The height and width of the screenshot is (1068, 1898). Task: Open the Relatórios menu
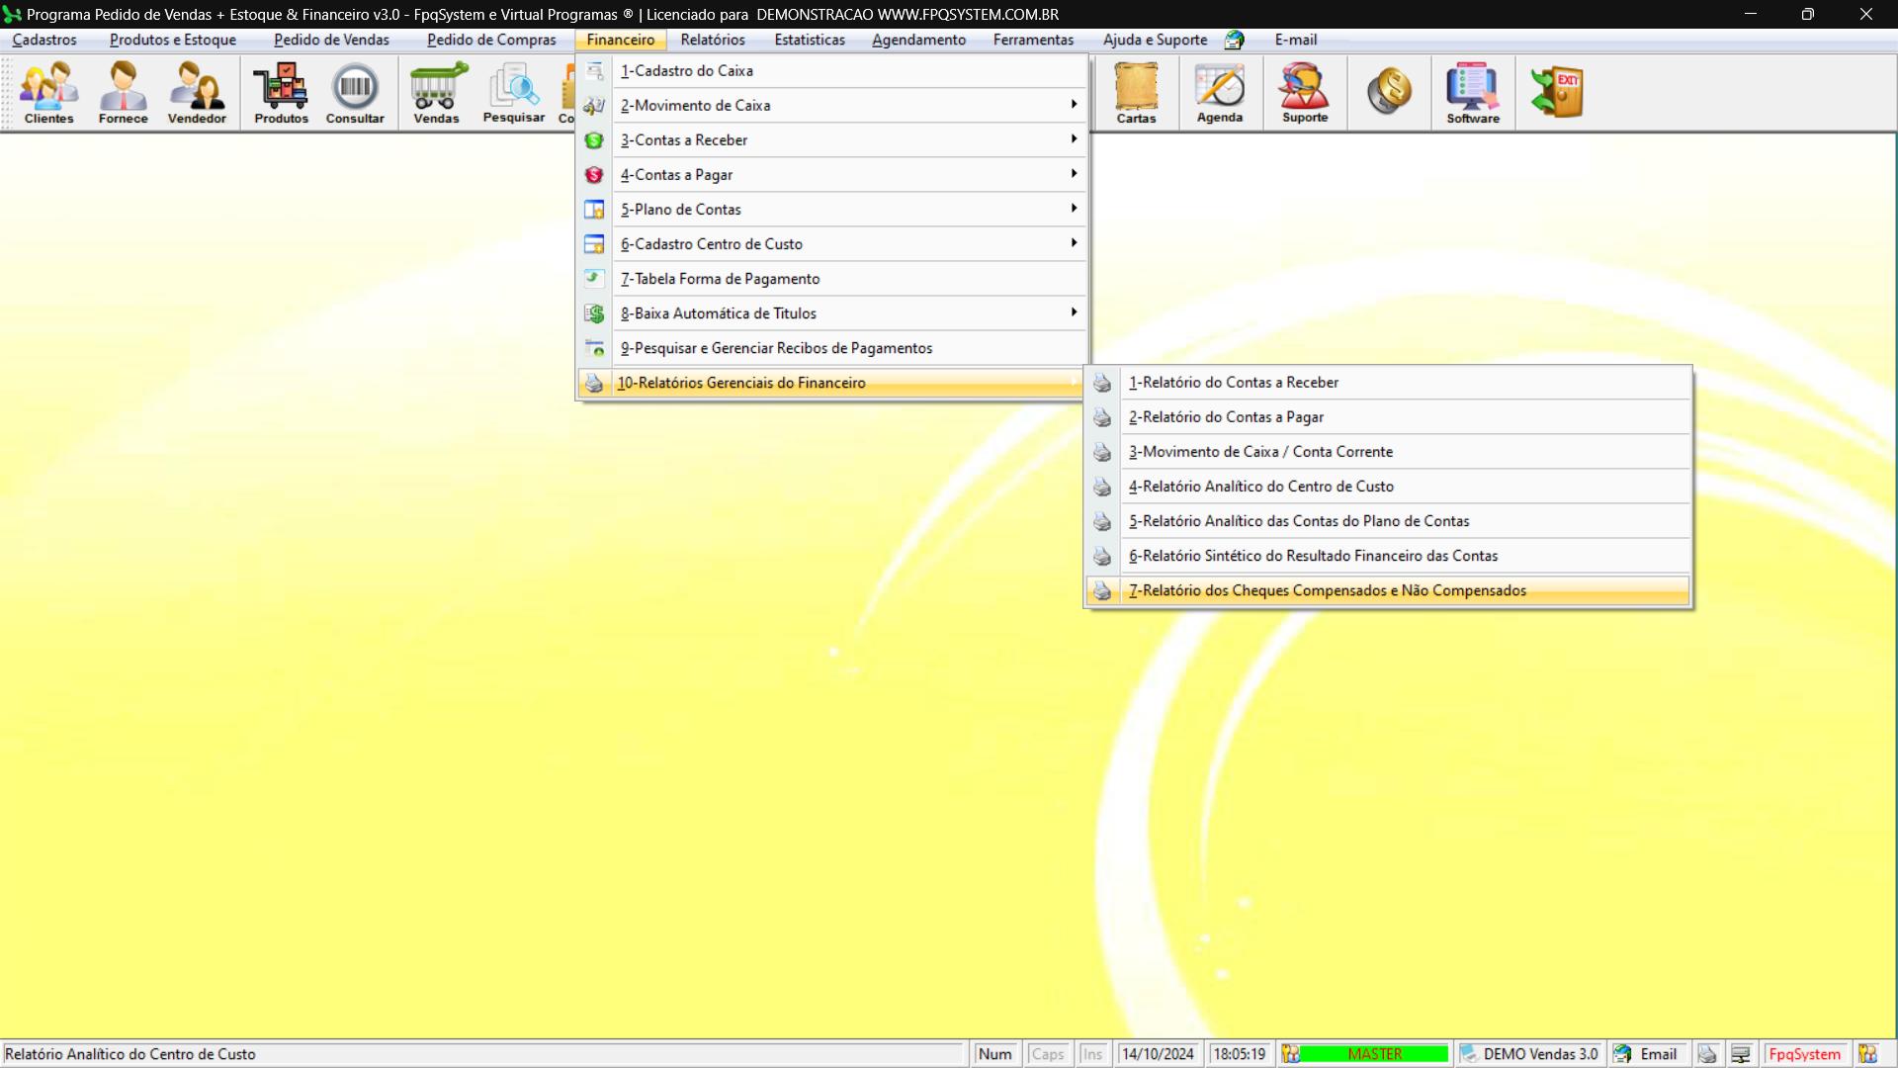[713, 41]
